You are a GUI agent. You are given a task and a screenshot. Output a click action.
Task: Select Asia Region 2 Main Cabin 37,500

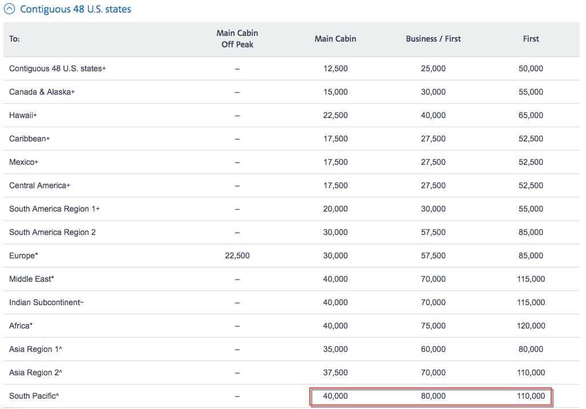coord(336,372)
